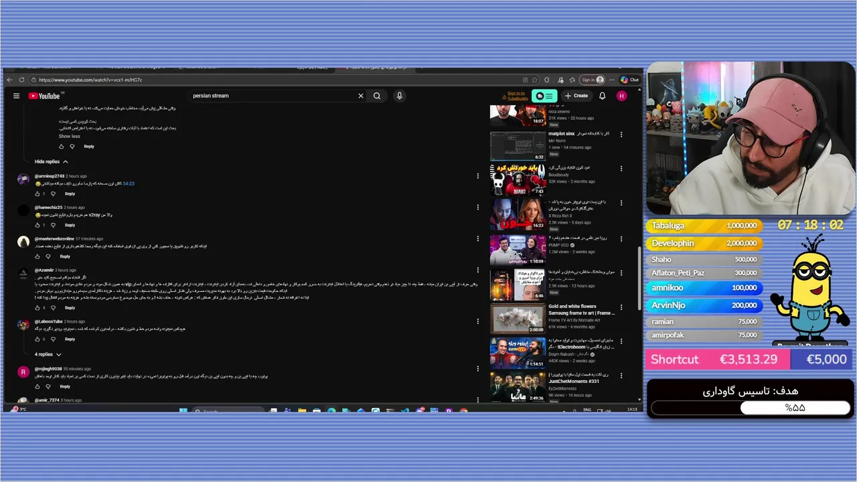Open more actions for Gold and white flowers video
Viewport: 857px width, 482px height.
coord(621,307)
